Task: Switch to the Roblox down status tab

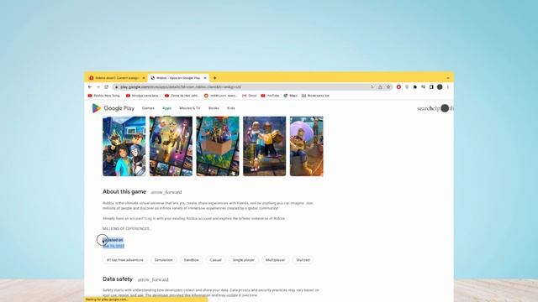Action: pyautogui.click(x=117, y=78)
